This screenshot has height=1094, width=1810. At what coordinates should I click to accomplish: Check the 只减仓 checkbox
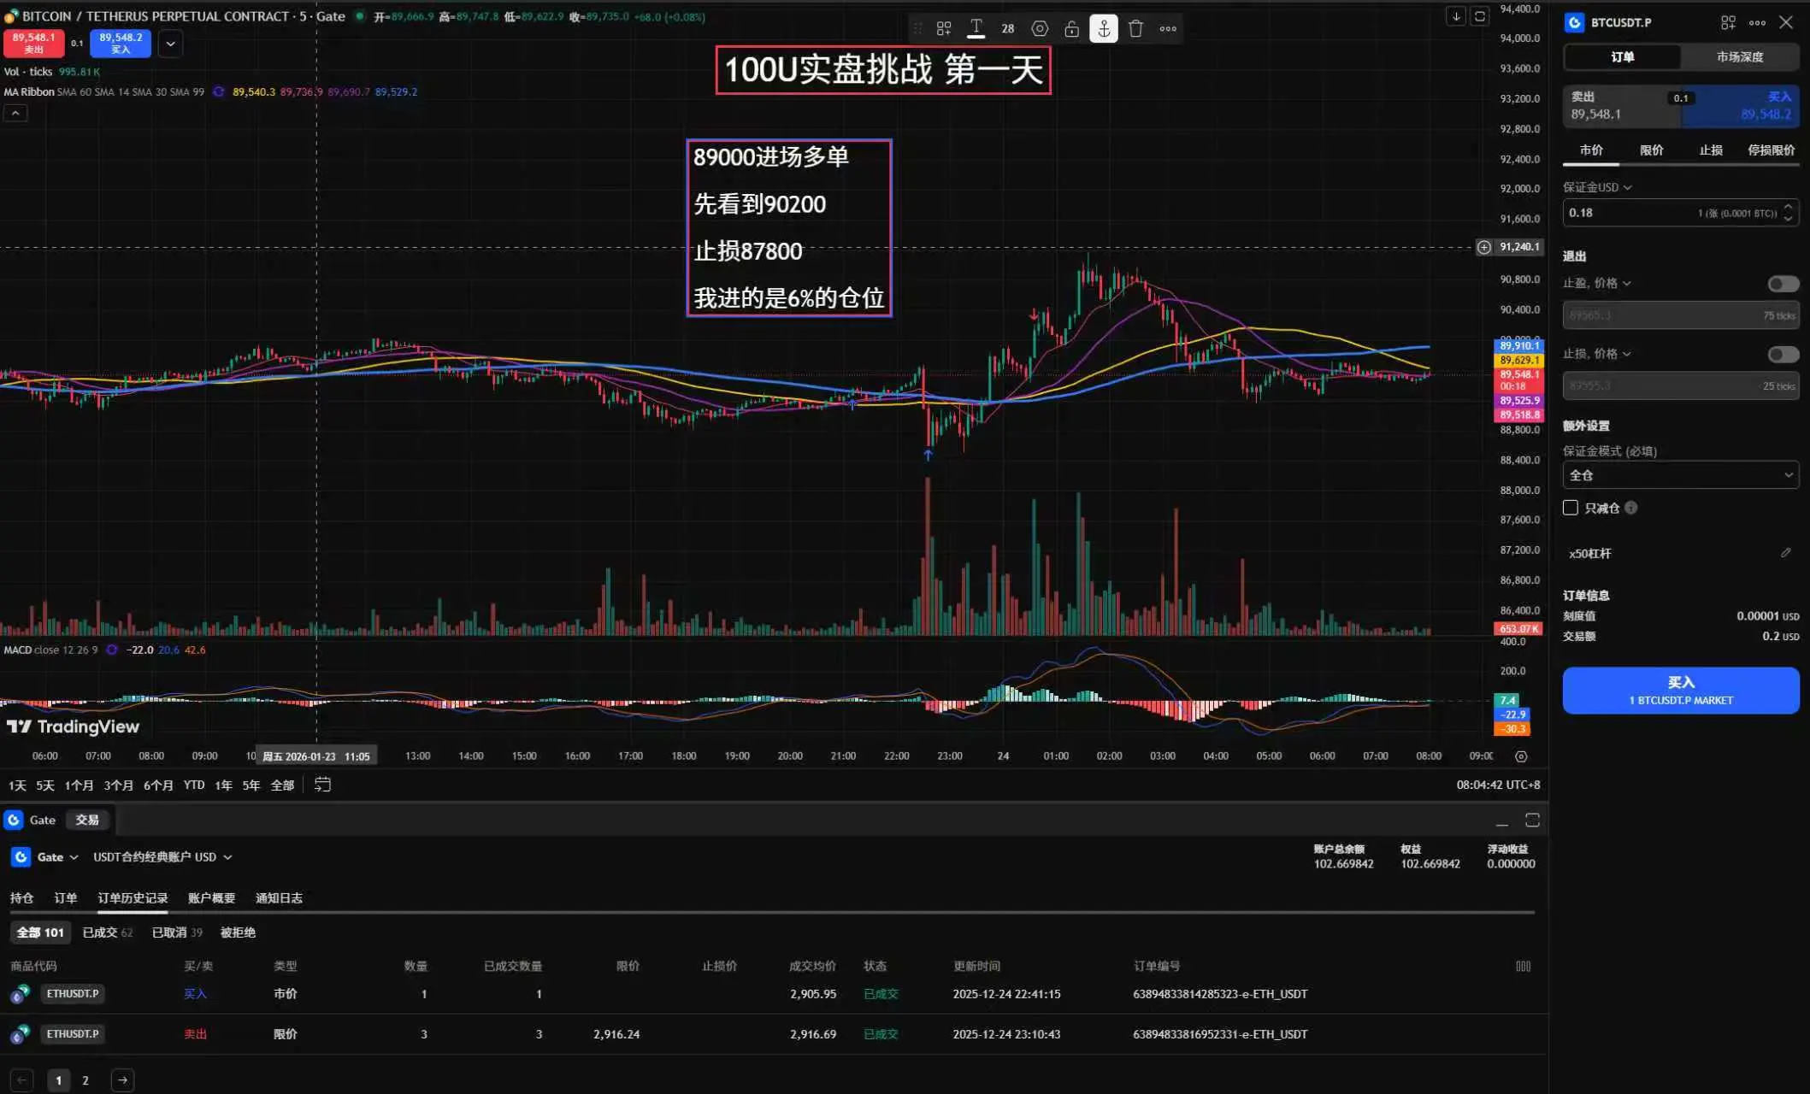coord(1571,508)
